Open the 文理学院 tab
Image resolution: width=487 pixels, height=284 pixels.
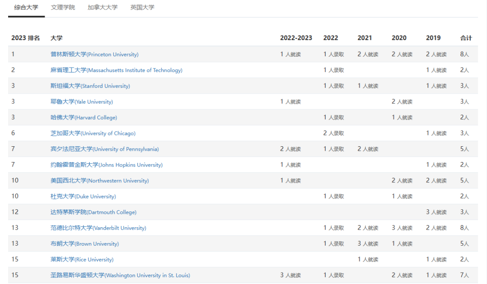coord(63,8)
